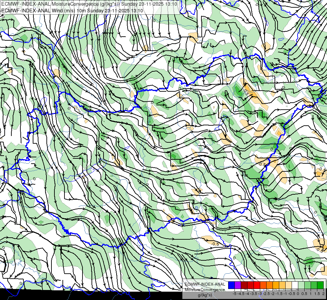327x300 pixels.
Task: Click the legend scale value '-3'
Action: pyautogui.click(x=260, y=294)
